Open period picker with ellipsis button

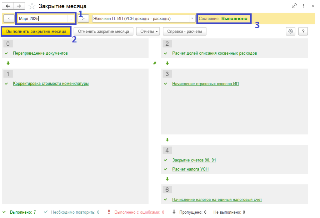coord(71,18)
